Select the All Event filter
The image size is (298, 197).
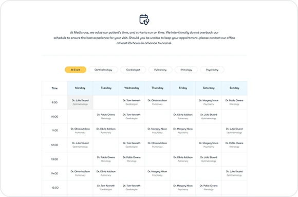pyautogui.click(x=76, y=69)
